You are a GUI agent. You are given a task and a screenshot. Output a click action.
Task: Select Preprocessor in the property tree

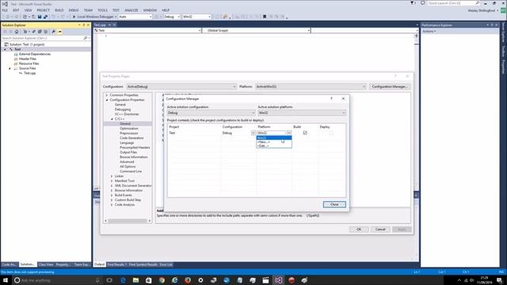coord(128,133)
